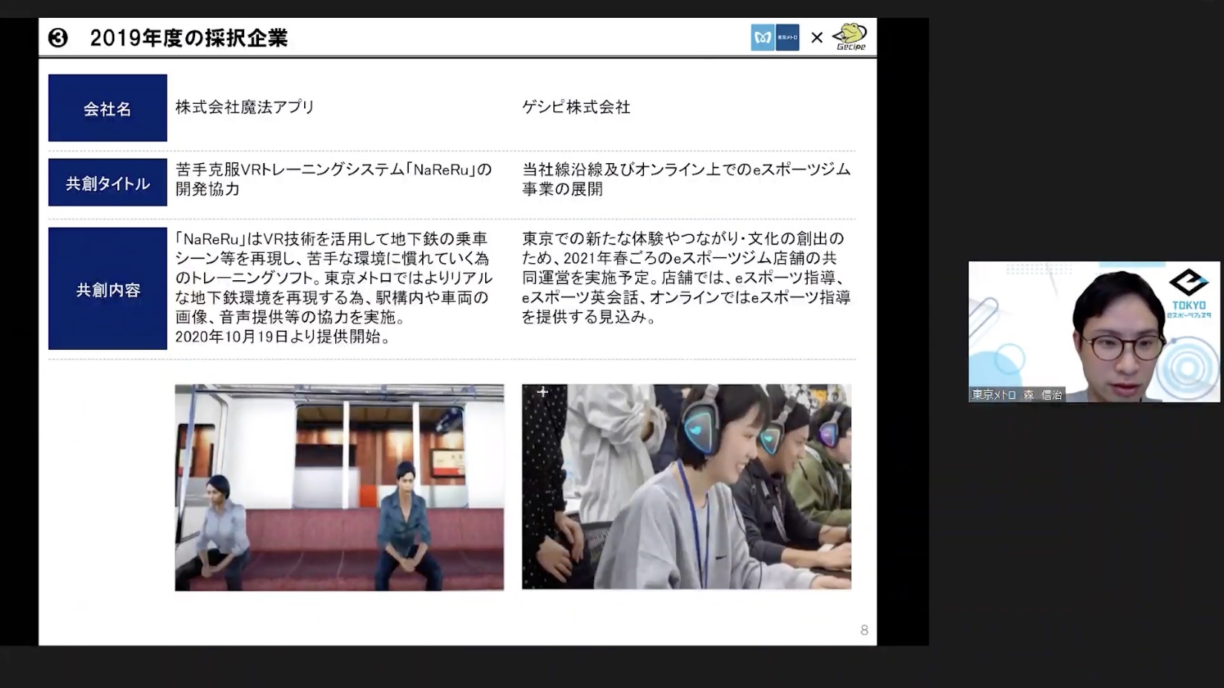Click the NaReRu VR training title text
The image size is (1224, 688).
tap(334, 179)
